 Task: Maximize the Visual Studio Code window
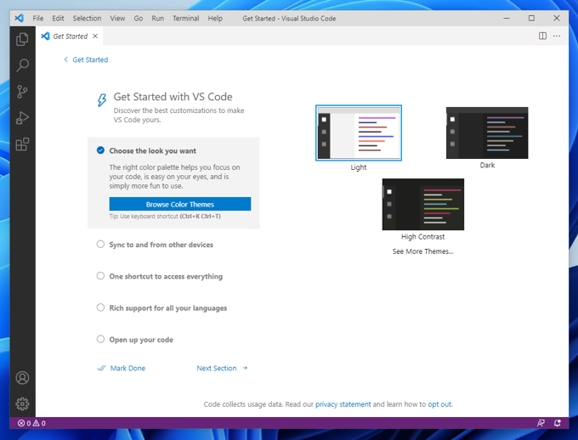[x=531, y=18]
